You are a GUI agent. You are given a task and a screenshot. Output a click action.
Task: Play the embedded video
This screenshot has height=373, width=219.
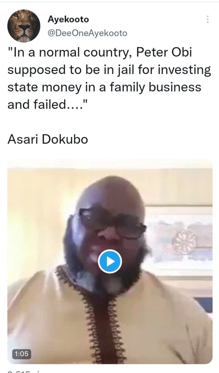pyautogui.click(x=110, y=262)
